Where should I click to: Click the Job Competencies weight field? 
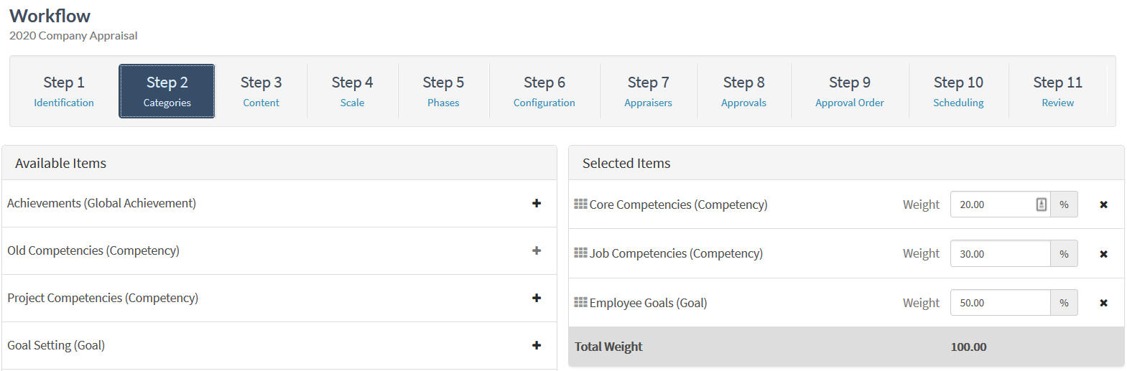(999, 254)
